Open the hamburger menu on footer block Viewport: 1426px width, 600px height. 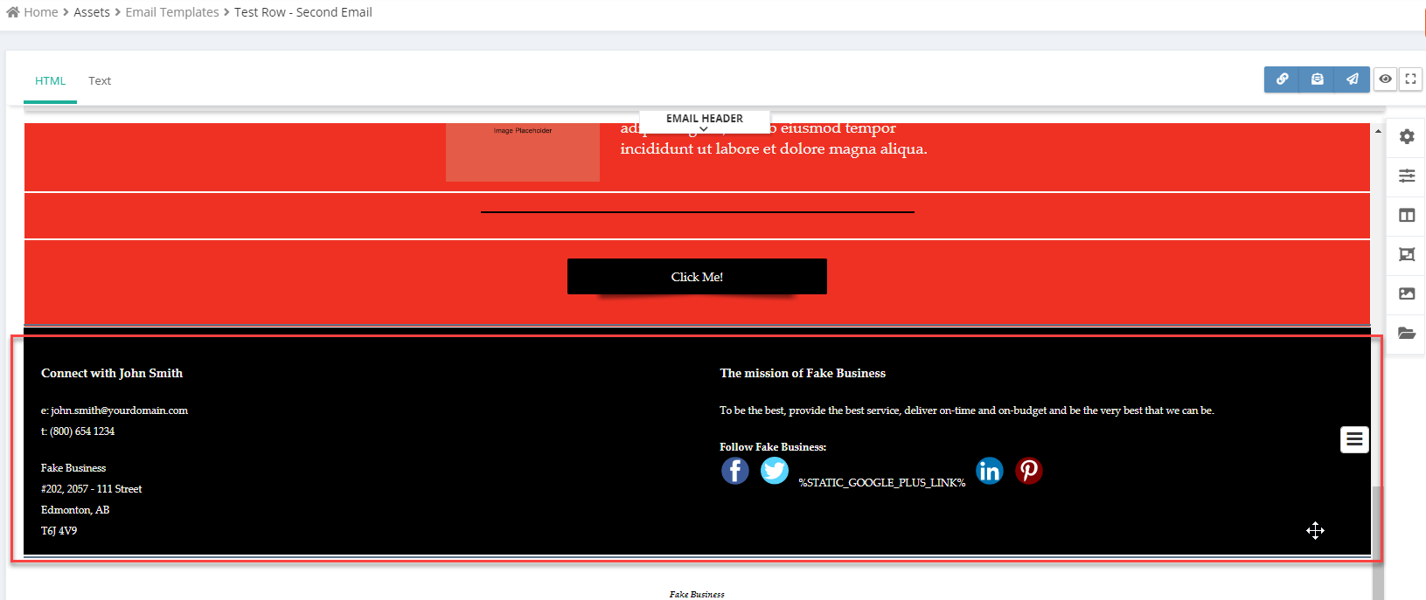pyautogui.click(x=1354, y=439)
